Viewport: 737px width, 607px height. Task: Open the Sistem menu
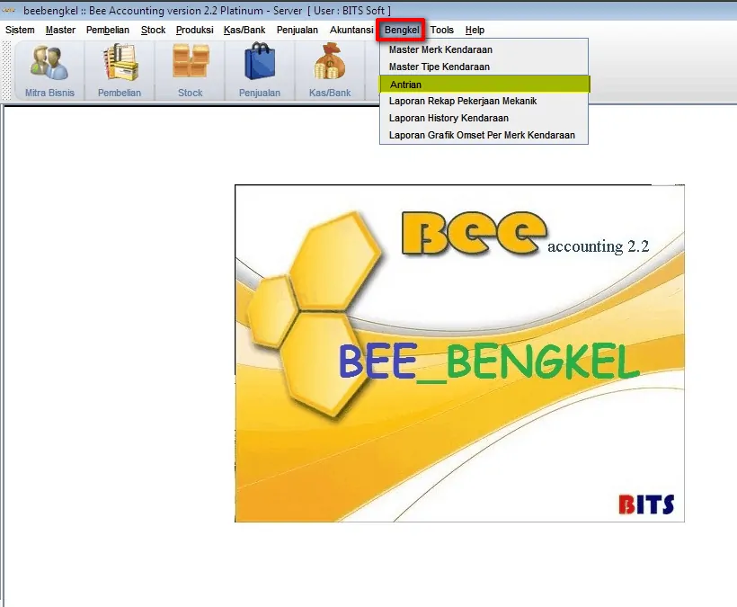tap(20, 30)
